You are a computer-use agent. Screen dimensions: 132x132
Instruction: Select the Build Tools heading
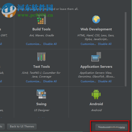[41, 29]
